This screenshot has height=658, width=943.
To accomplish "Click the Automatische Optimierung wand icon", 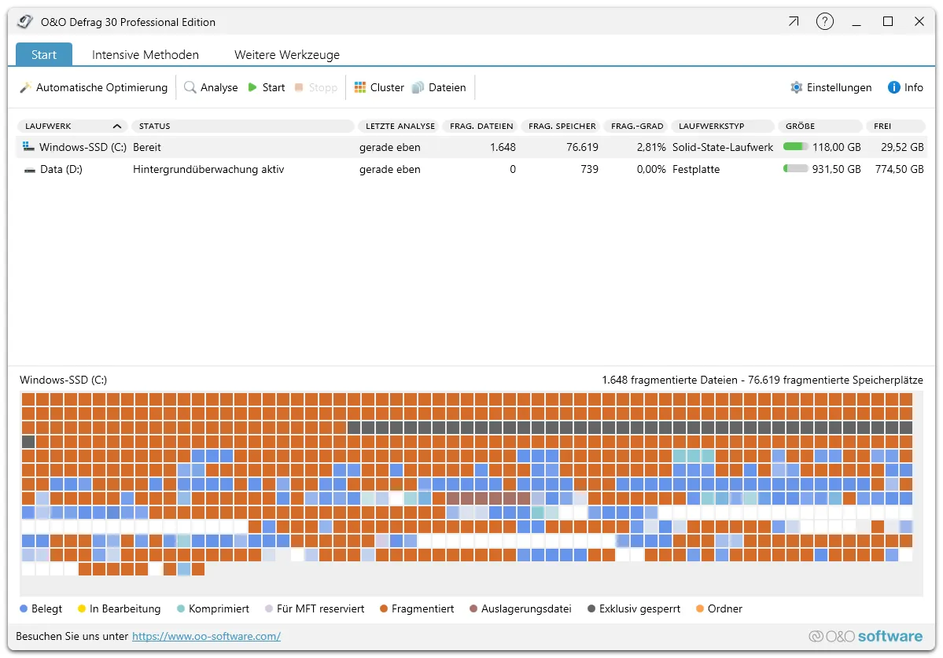I will (25, 87).
